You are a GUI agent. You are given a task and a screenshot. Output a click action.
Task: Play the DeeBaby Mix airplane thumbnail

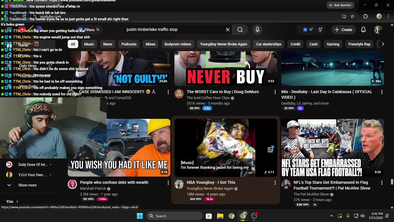click(332, 68)
